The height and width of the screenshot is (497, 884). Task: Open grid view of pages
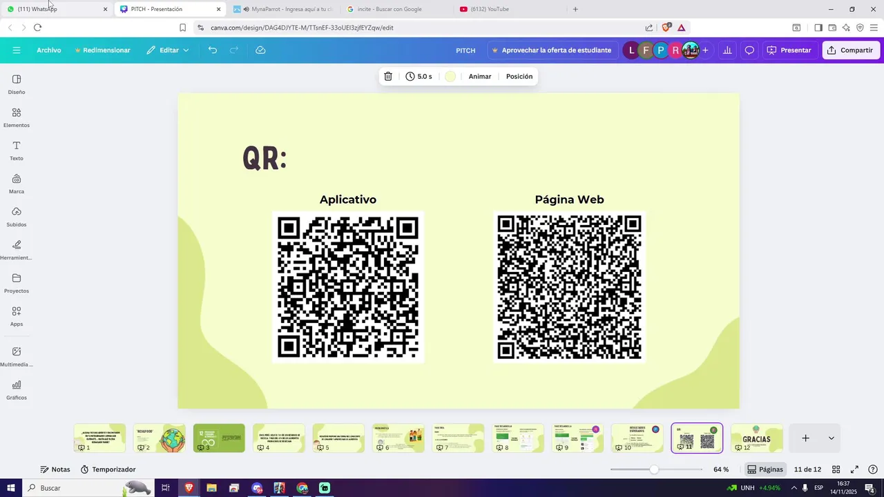pos(836,469)
